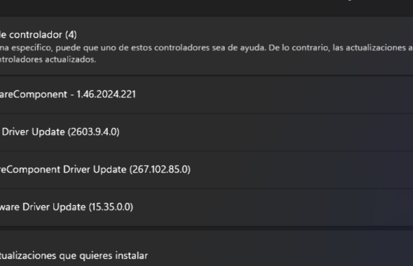Click the version text (2603.9.4.0)
This screenshot has width=413, height=266.
pyautogui.click(x=94, y=132)
